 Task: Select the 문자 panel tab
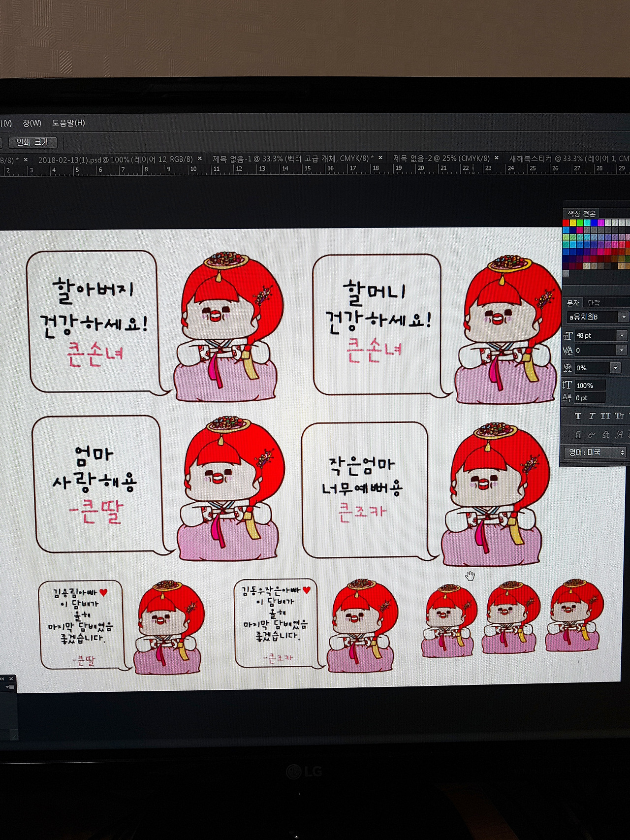coord(573,303)
